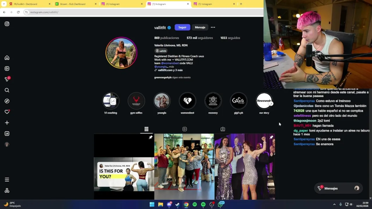Click chat username BAUTI_M01
The height and width of the screenshot is (209, 372).
click(302, 126)
